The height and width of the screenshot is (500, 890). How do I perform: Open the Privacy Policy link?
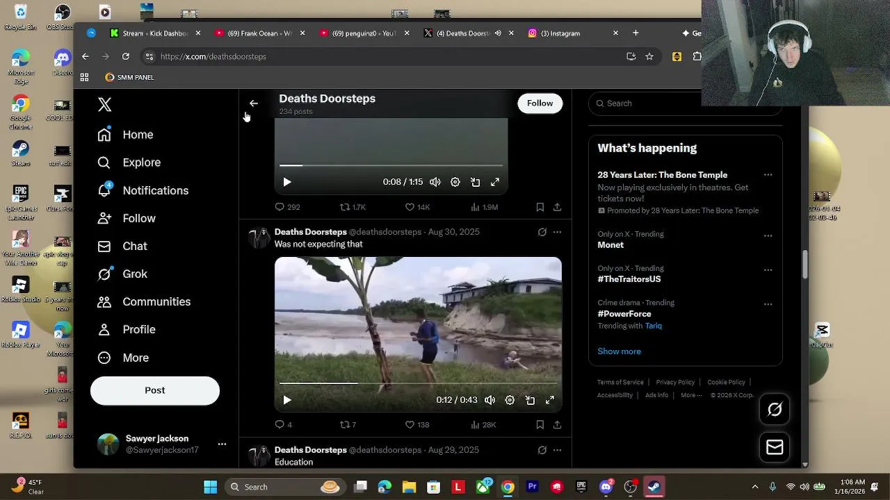coord(675,382)
